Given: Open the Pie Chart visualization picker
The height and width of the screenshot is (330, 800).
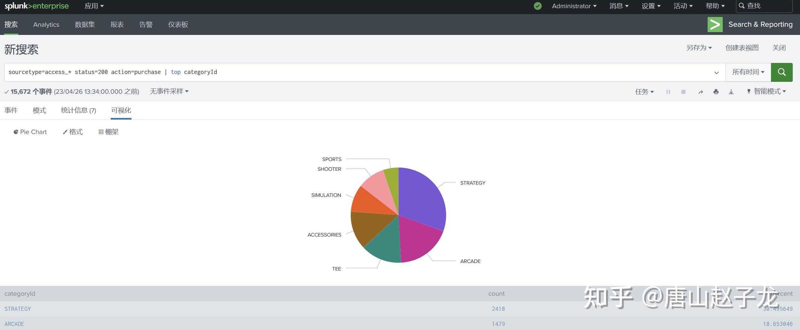Looking at the screenshot, I should [30, 132].
